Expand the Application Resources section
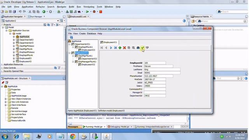249x140 pixels. tap(2, 65)
